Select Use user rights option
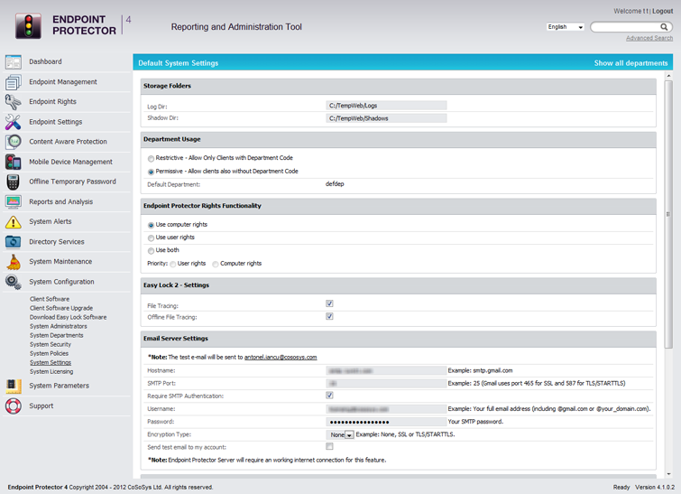This screenshot has width=681, height=494. [151, 238]
